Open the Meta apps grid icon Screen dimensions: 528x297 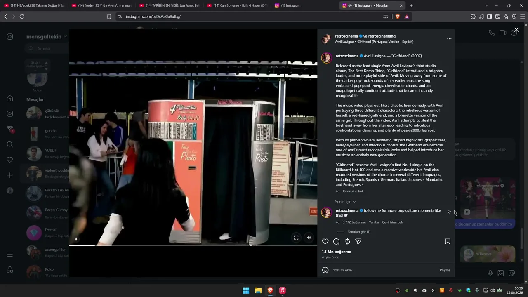pos(10,270)
